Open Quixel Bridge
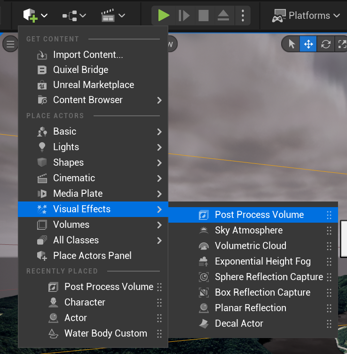Image resolution: width=347 pixels, height=354 pixels. click(93, 70)
